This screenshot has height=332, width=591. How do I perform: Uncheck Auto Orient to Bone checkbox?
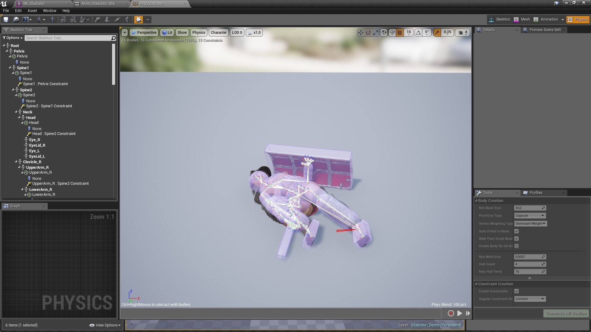tap(517, 231)
